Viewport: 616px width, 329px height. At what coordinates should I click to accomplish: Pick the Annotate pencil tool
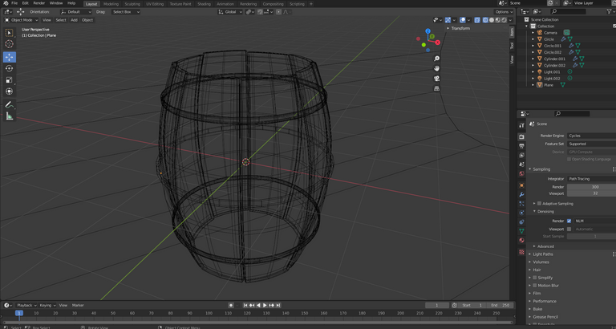(x=10, y=104)
